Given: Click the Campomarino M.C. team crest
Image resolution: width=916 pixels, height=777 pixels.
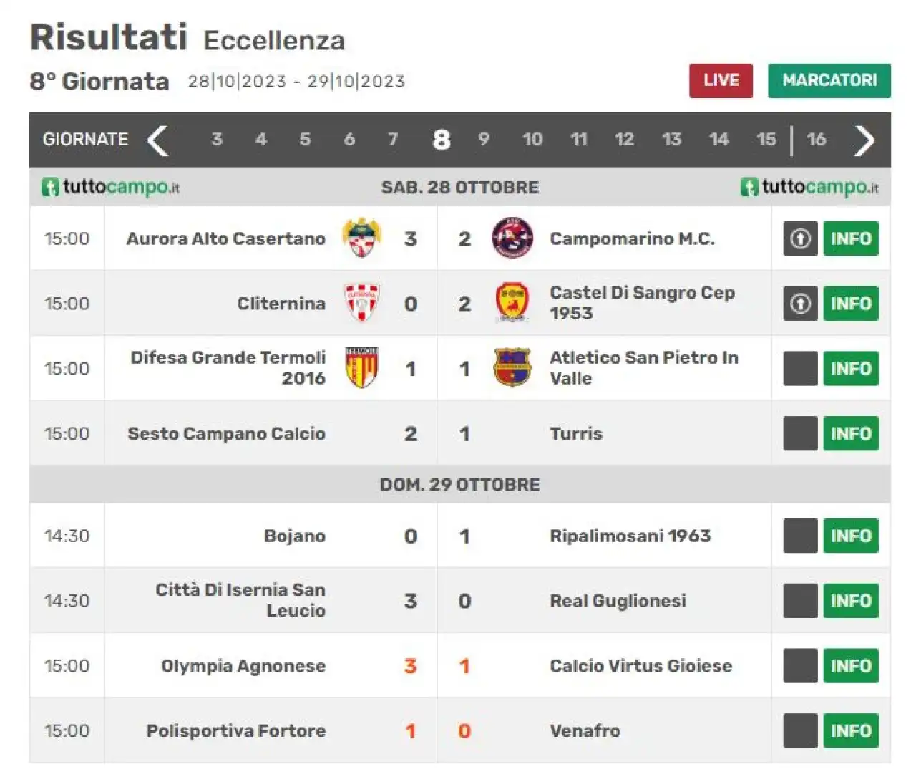Looking at the screenshot, I should coord(512,238).
